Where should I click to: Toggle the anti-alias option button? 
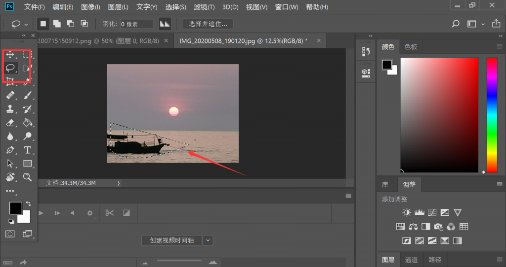pyautogui.click(x=165, y=24)
